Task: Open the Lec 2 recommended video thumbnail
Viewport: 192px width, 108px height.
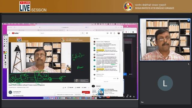Action: pyautogui.click(x=98, y=92)
